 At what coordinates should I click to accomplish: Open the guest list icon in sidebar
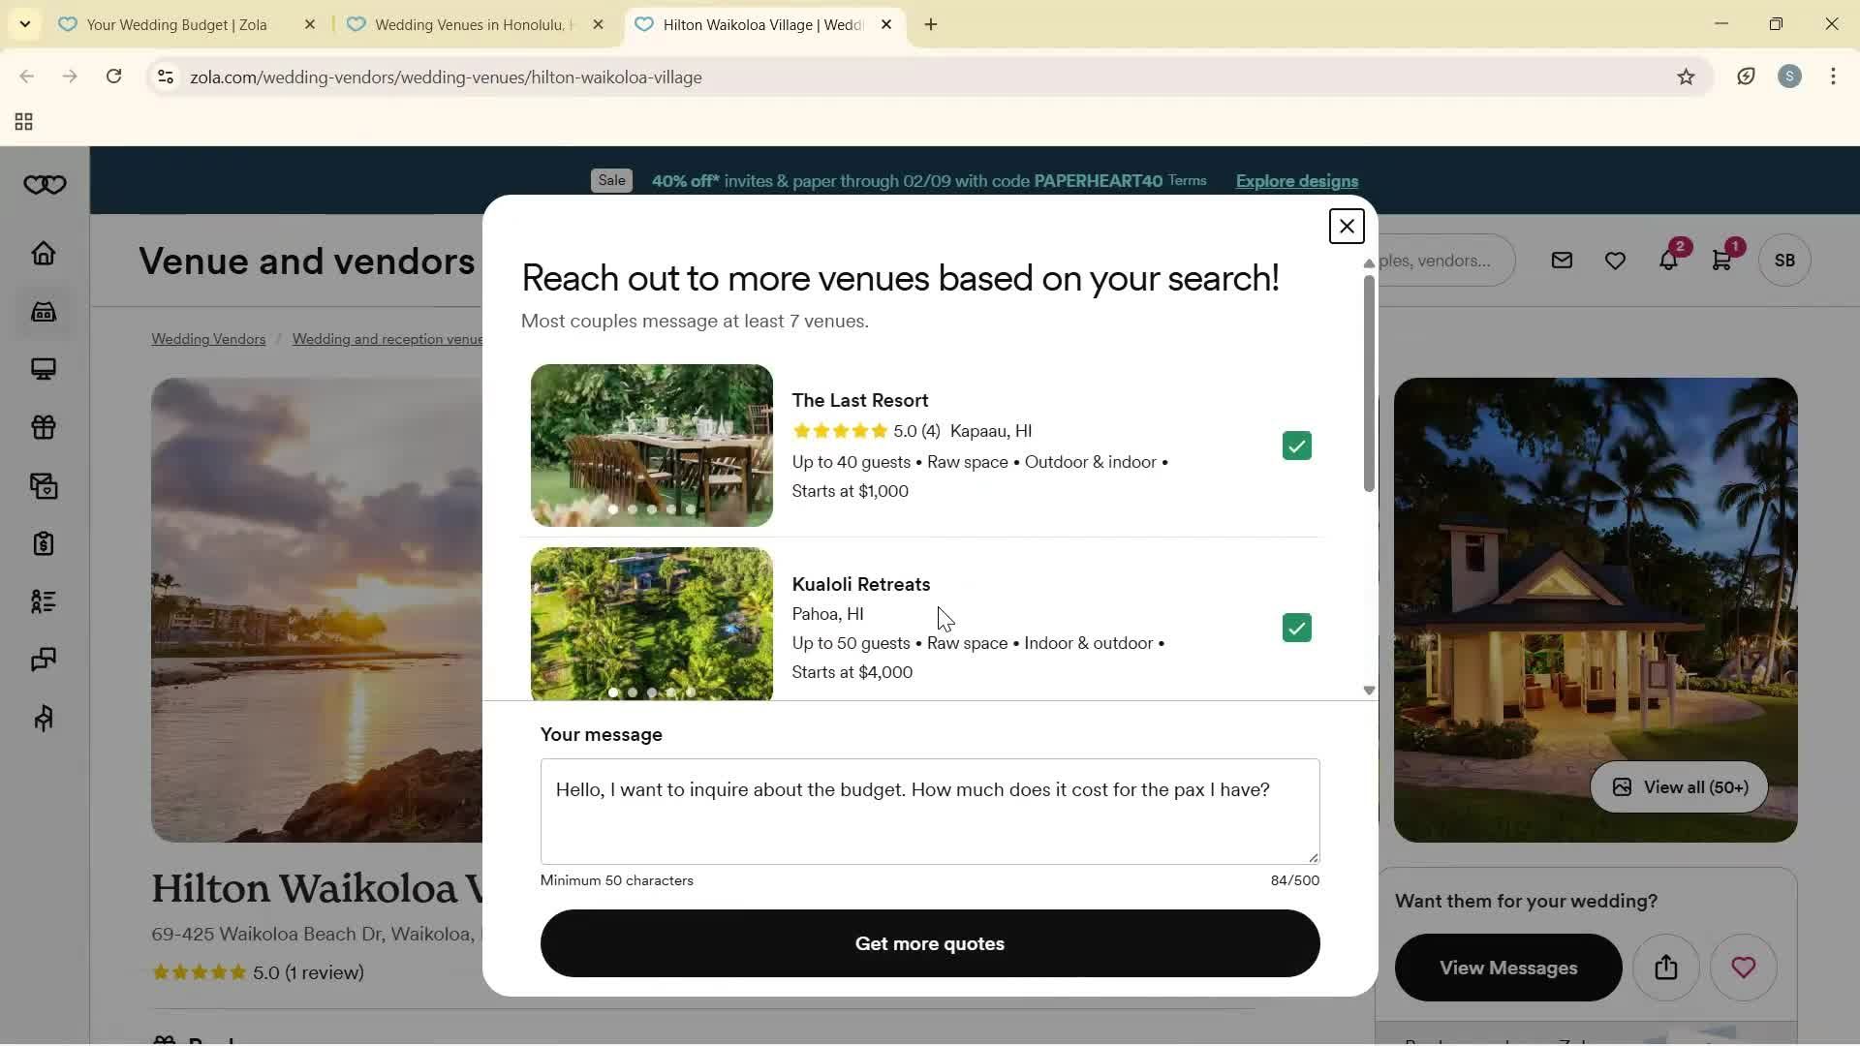pyautogui.click(x=44, y=601)
